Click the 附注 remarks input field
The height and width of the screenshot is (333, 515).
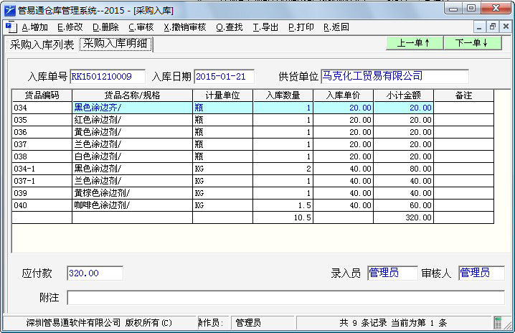click(285, 297)
